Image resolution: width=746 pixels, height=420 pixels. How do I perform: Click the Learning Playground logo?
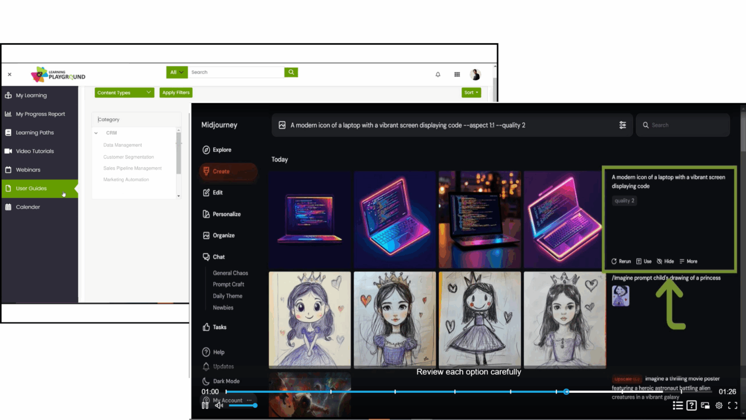pos(58,74)
